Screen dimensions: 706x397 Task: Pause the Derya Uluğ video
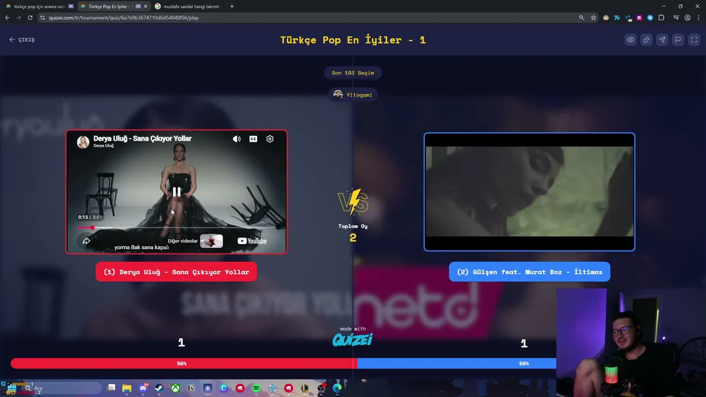tap(176, 192)
